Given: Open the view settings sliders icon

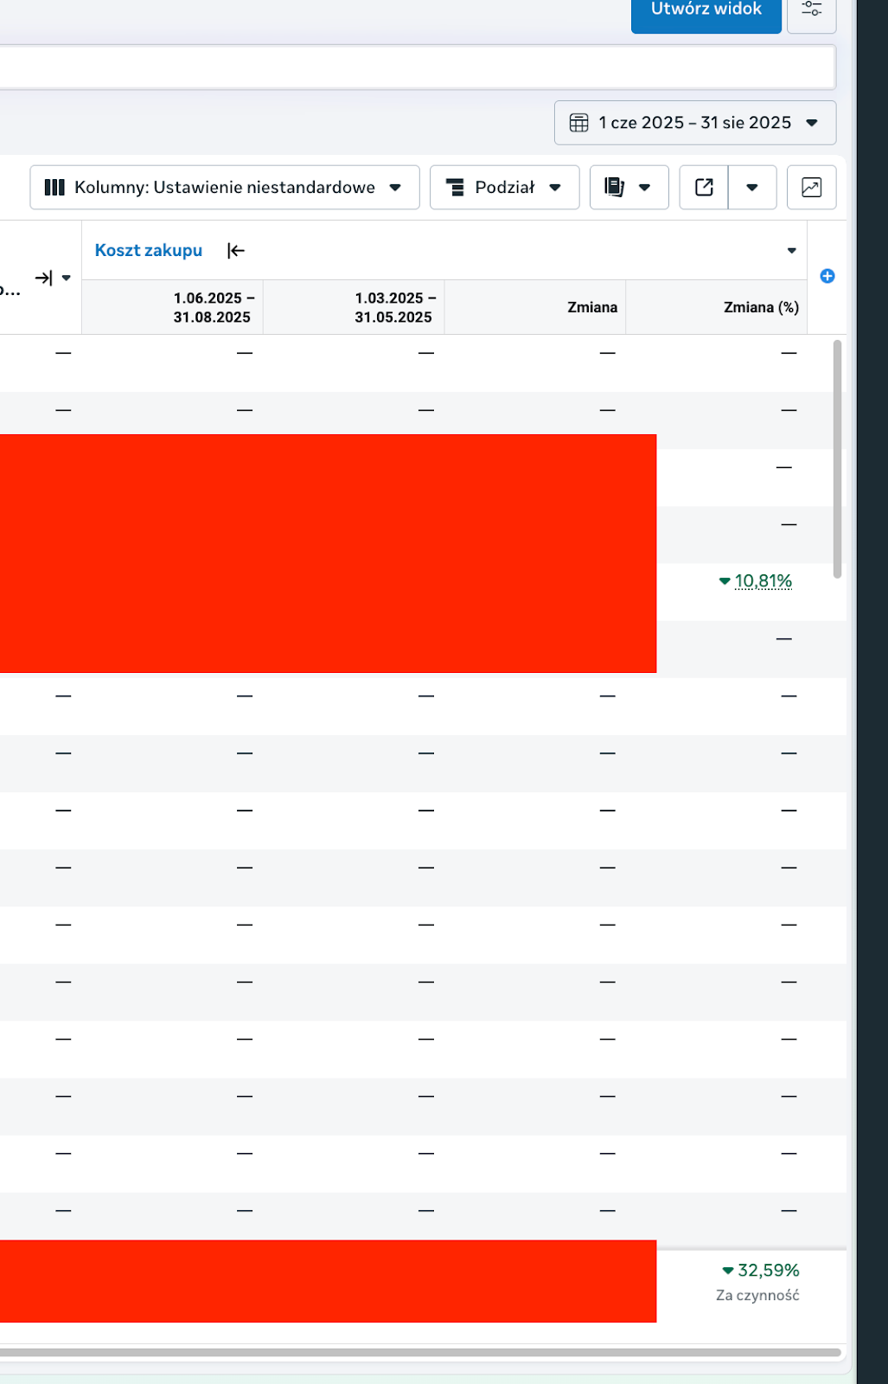Looking at the screenshot, I should pos(811,10).
